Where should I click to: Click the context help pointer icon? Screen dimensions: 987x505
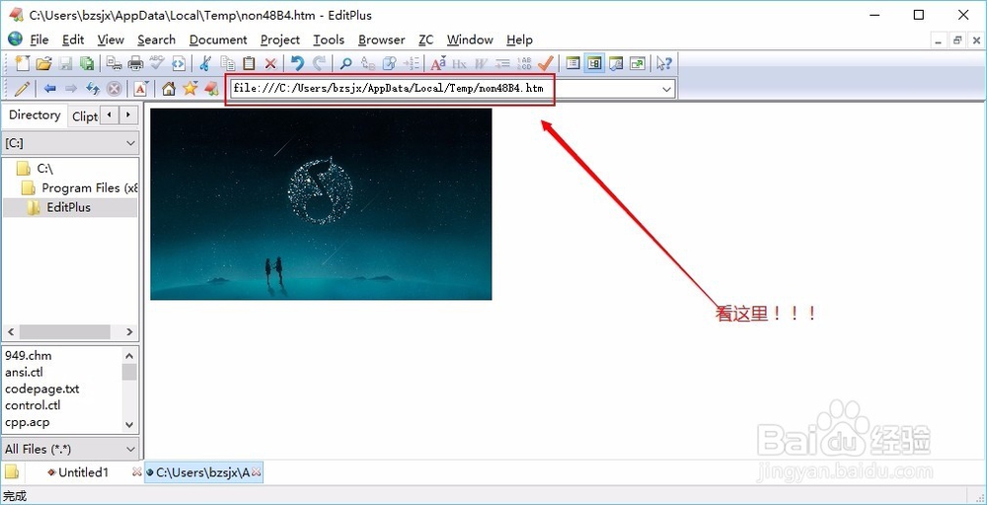pos(664,63)
